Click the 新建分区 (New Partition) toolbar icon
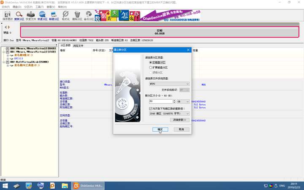 pos(54,16)
